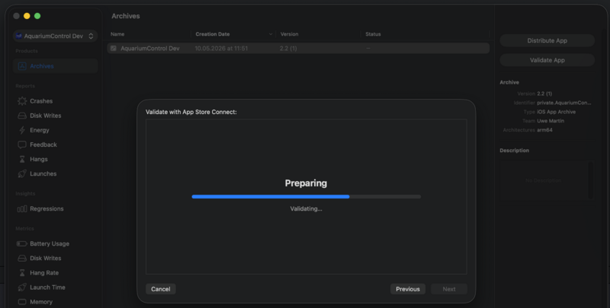This screenshot has height=308, width=610.
Task: Click the Uwe Martin team value
Action: 551,121
